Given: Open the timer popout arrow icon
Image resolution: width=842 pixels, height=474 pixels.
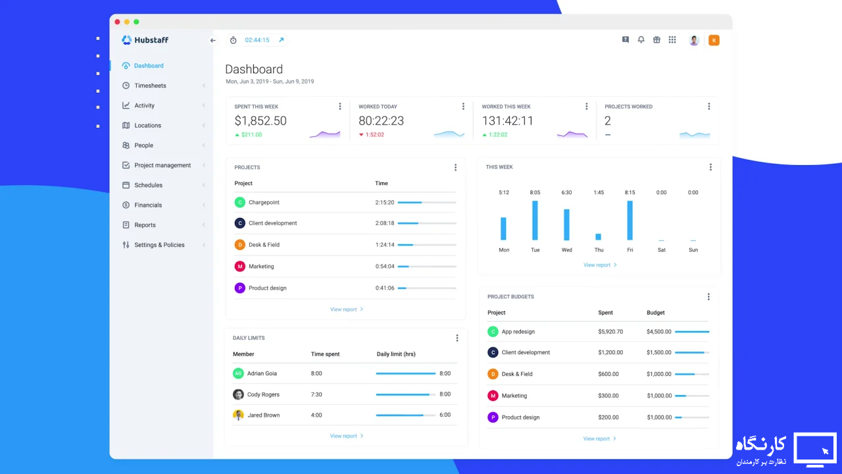Looking at the screenshot, I should click(x=281, y=40).
